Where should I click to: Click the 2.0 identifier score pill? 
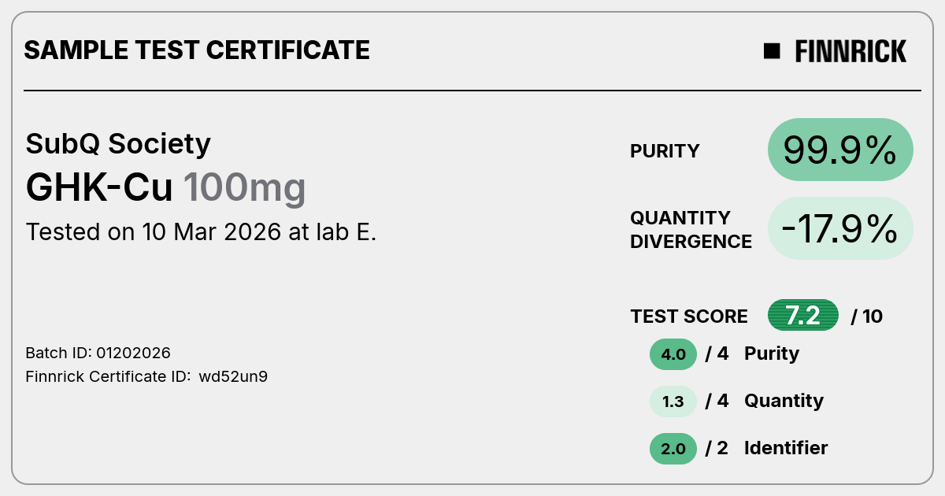coord(673,449)
